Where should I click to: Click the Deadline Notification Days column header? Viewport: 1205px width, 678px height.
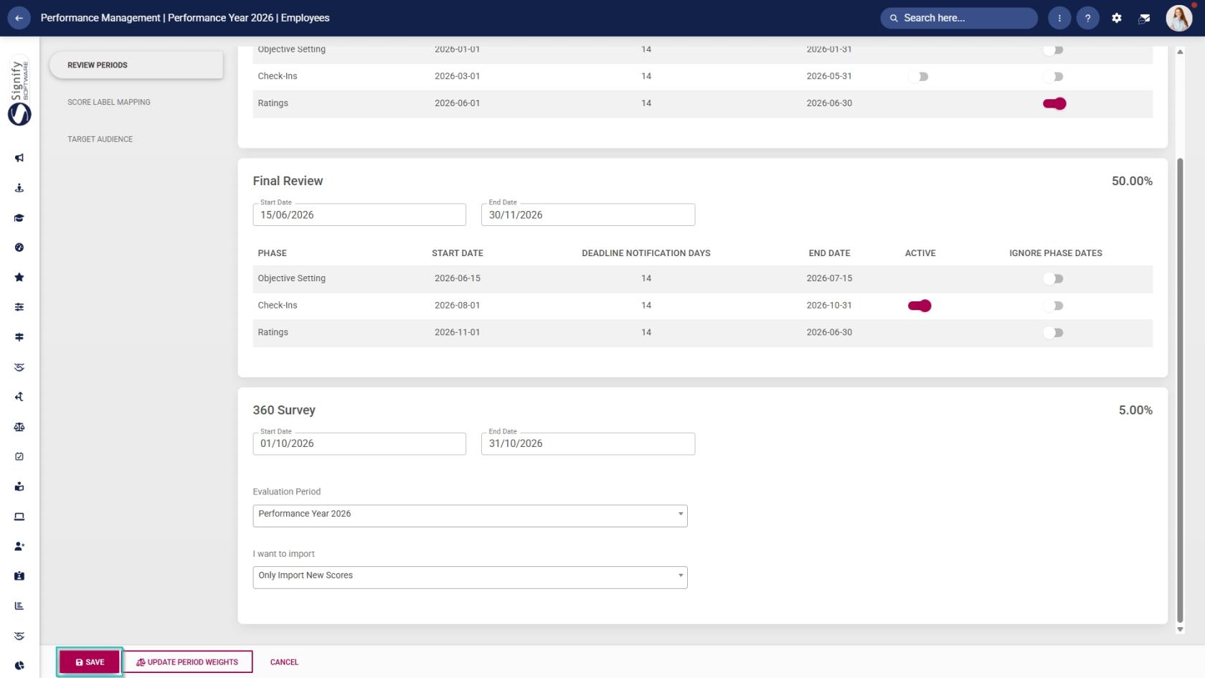pyautogui.click(x=646, y=253)
